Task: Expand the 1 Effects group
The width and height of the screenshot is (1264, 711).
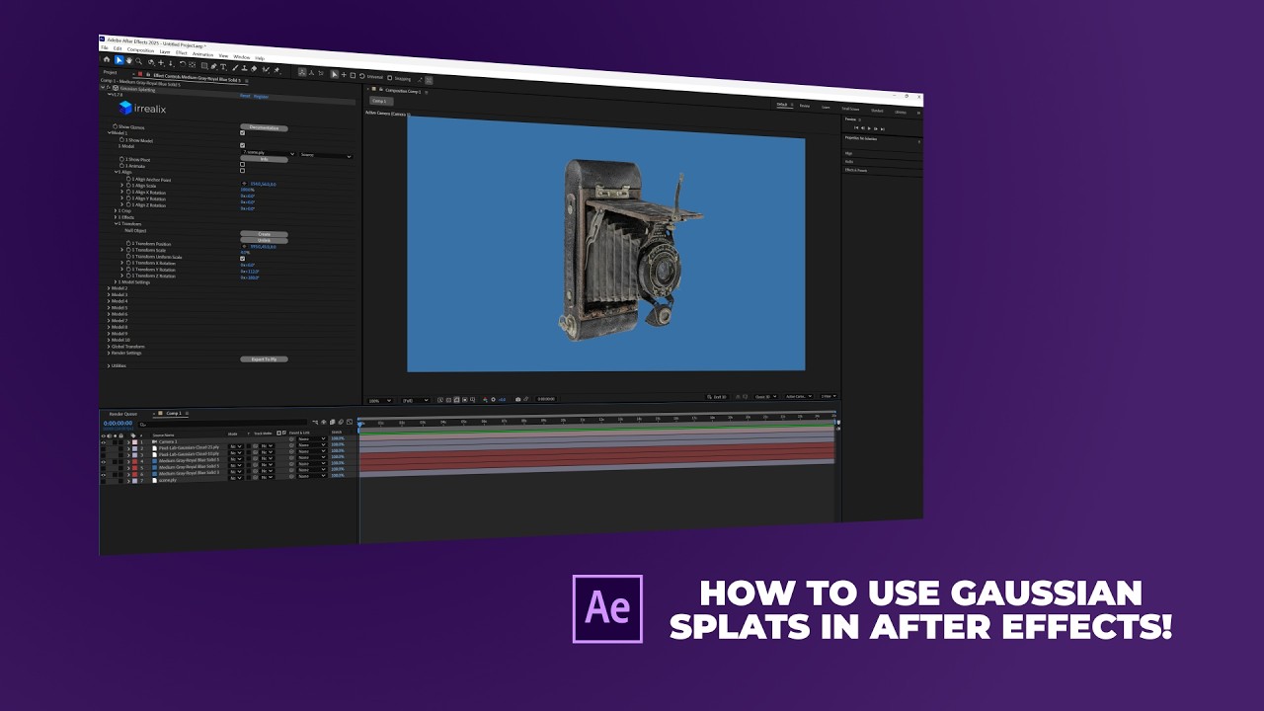Action: coord(117,217)
